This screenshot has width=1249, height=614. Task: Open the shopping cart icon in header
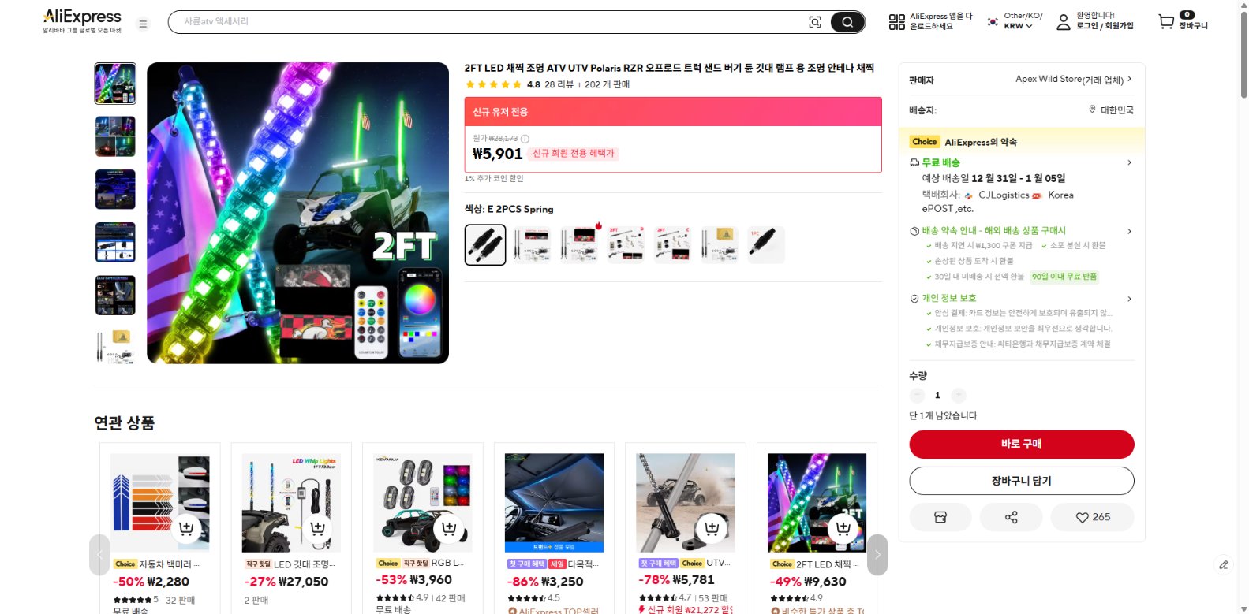pyautogui.click(x=1166, y=21)
